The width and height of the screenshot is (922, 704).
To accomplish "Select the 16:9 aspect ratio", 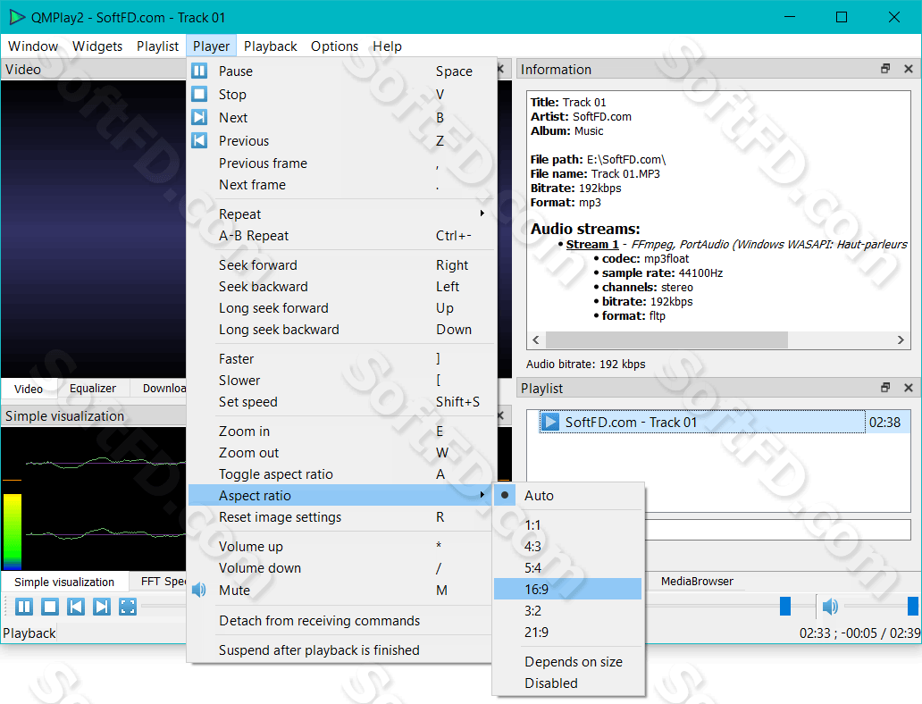I will pyautogui.click(x=568, y=590).
